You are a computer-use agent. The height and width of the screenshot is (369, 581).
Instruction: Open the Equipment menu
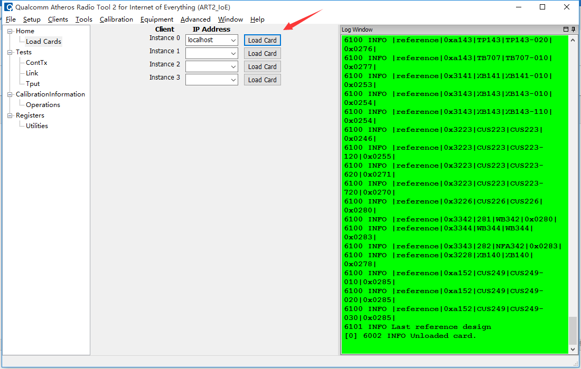tap(156, 19)
